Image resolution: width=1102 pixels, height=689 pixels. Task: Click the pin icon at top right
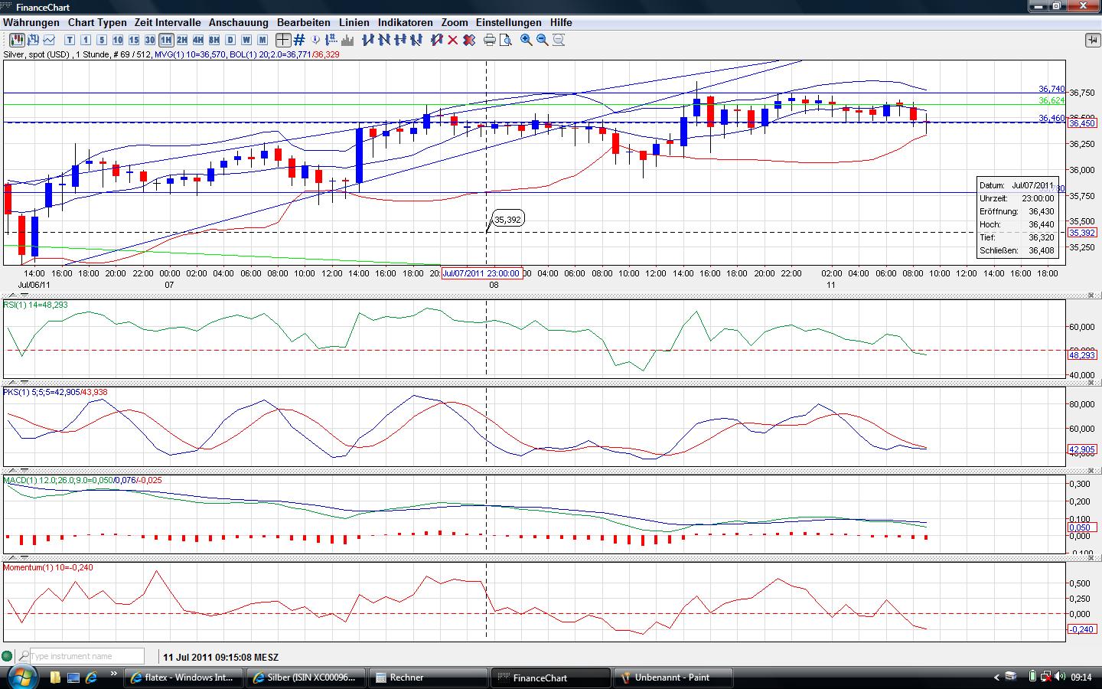tap(1092, 40)
